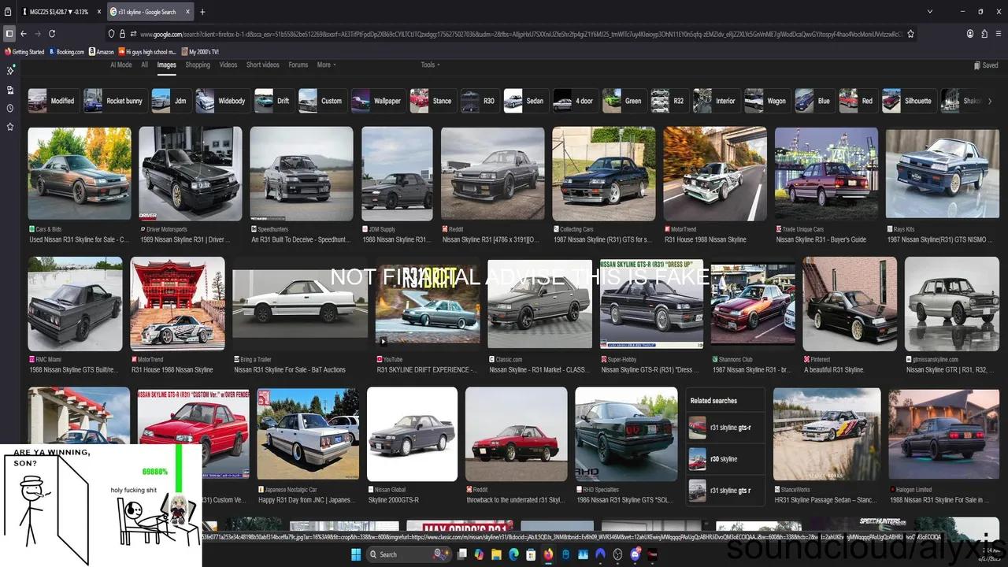Open My 2000's TV! bookmark
Image resolution: width=1008 pixels, height=567 pixels.
(200, 52)
